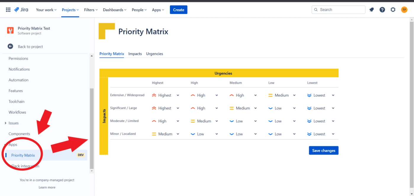Open the notifications bell icon
Viewport: 414px width, 196px height.
(x=372, y=10)
